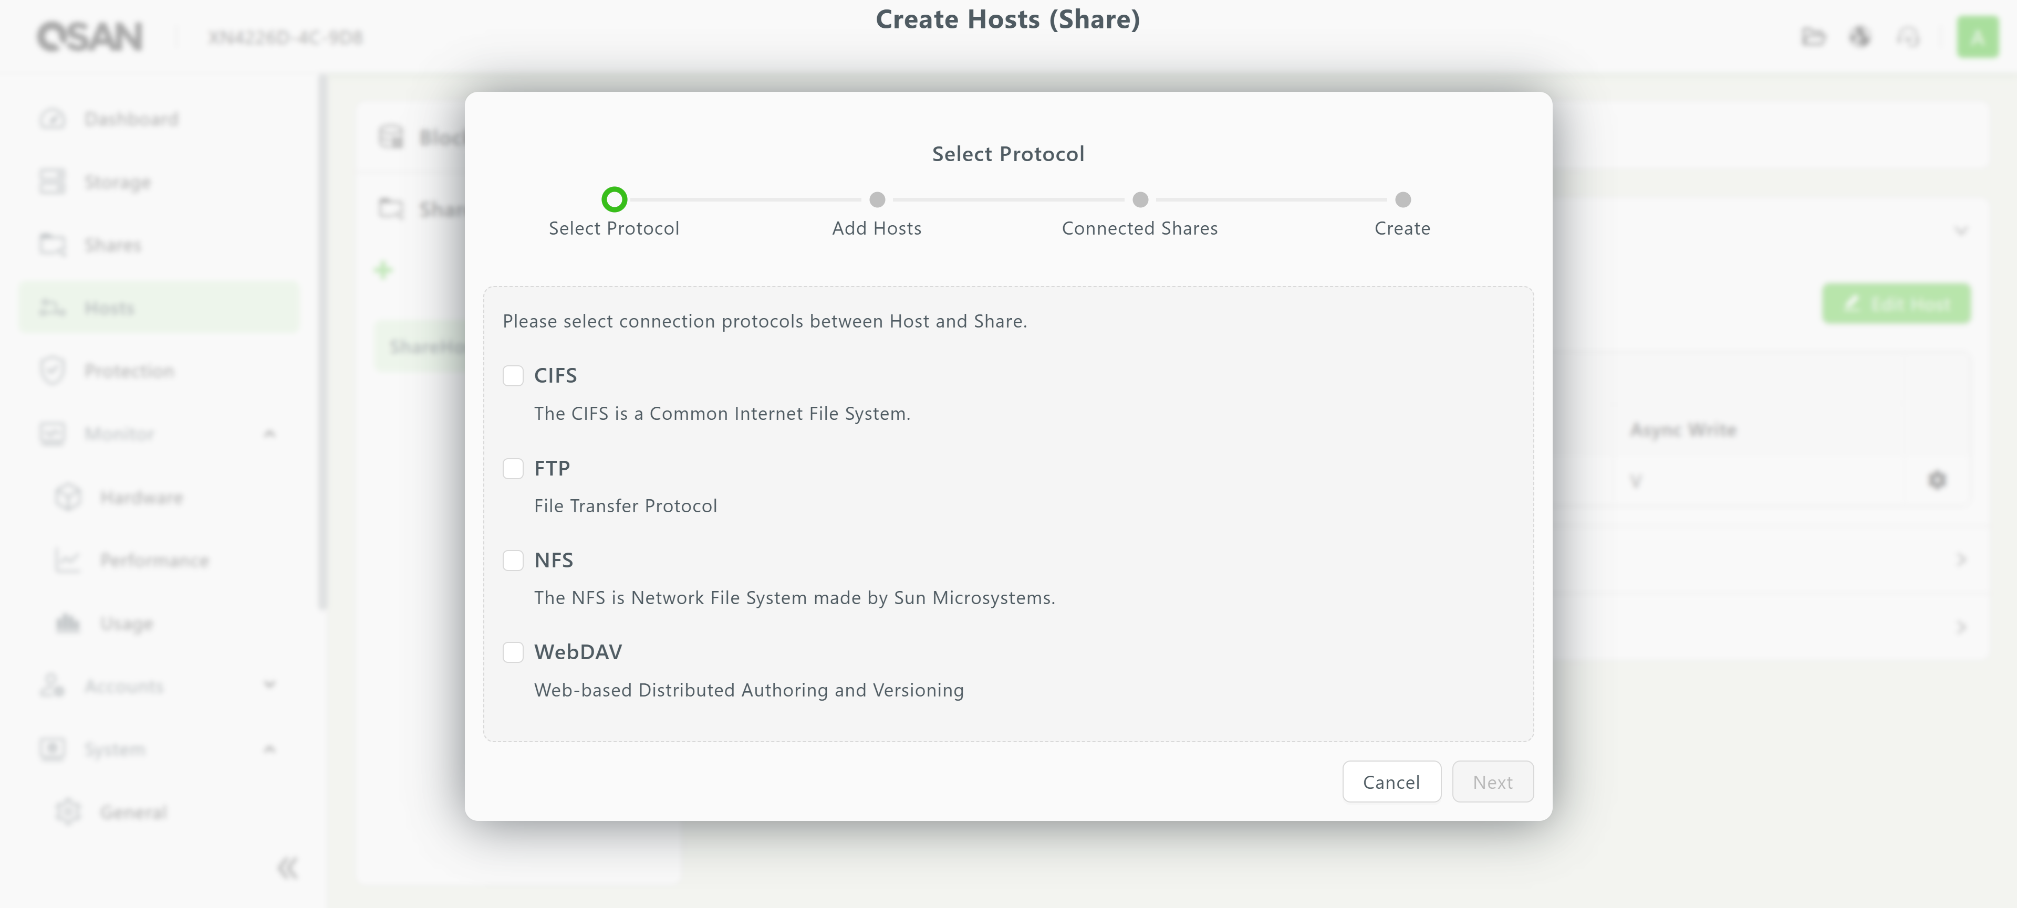Viewport: 2017px width, 908px height.
Task: Click the Cancel button
Action: coord(1390,782)
